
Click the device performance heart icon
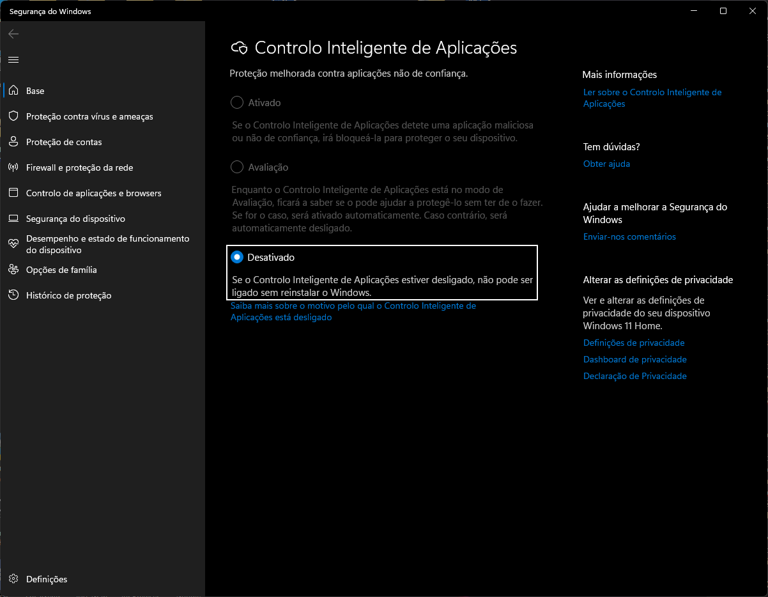(x=13, y=244)
